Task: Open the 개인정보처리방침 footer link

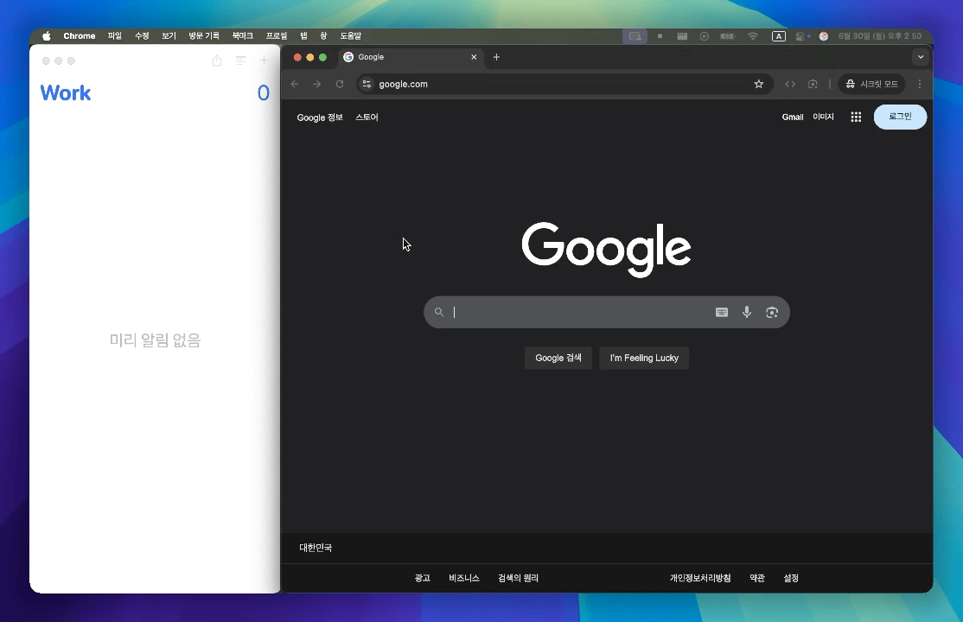Action: (700, 578)
